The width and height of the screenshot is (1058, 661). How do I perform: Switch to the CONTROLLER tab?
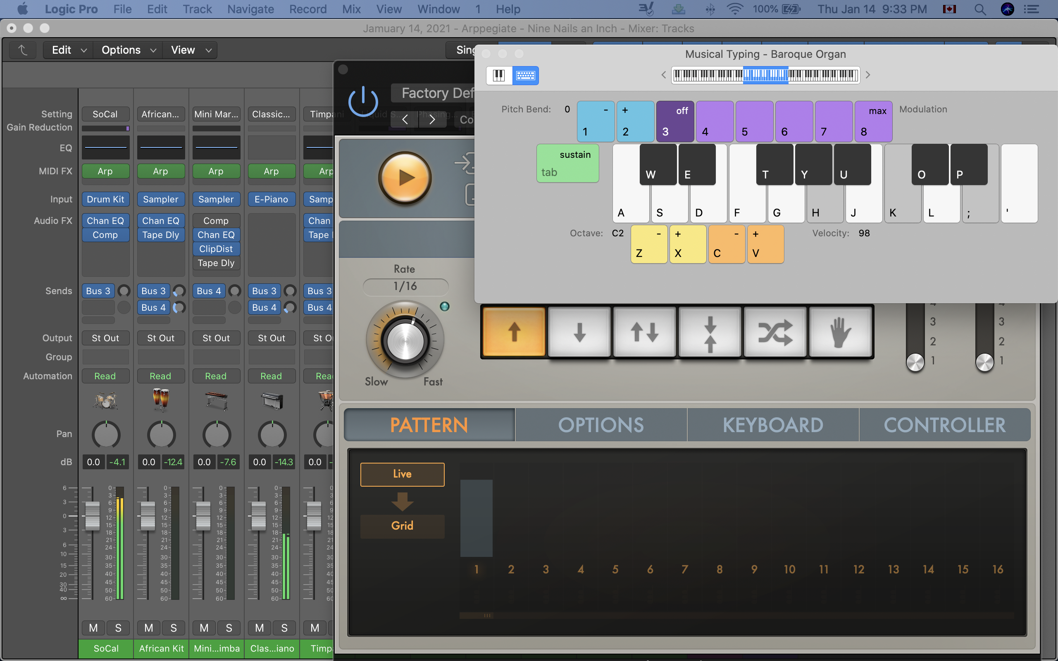(944, 425)
